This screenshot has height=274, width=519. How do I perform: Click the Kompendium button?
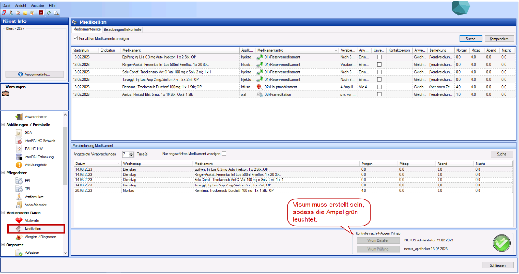(x=499, y=39)
